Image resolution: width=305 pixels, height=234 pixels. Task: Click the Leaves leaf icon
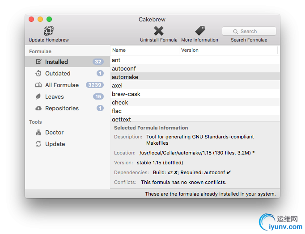[38, 96]
